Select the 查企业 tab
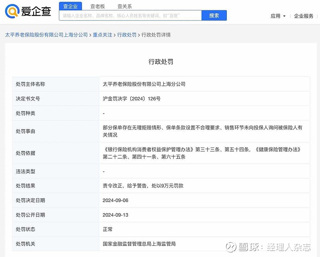This screenshot has width=320, height=257. pyautogui.click(x=70, y=6)
